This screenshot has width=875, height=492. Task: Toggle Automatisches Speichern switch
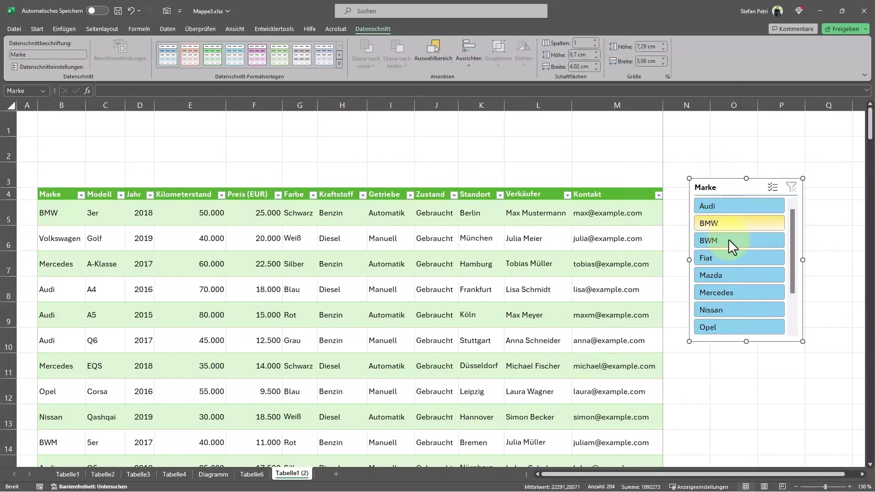(98, 10)
